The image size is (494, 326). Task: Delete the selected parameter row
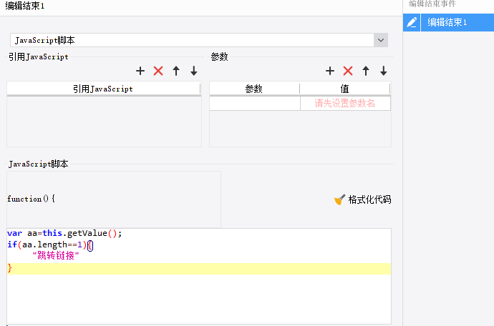tap(348, 71)
